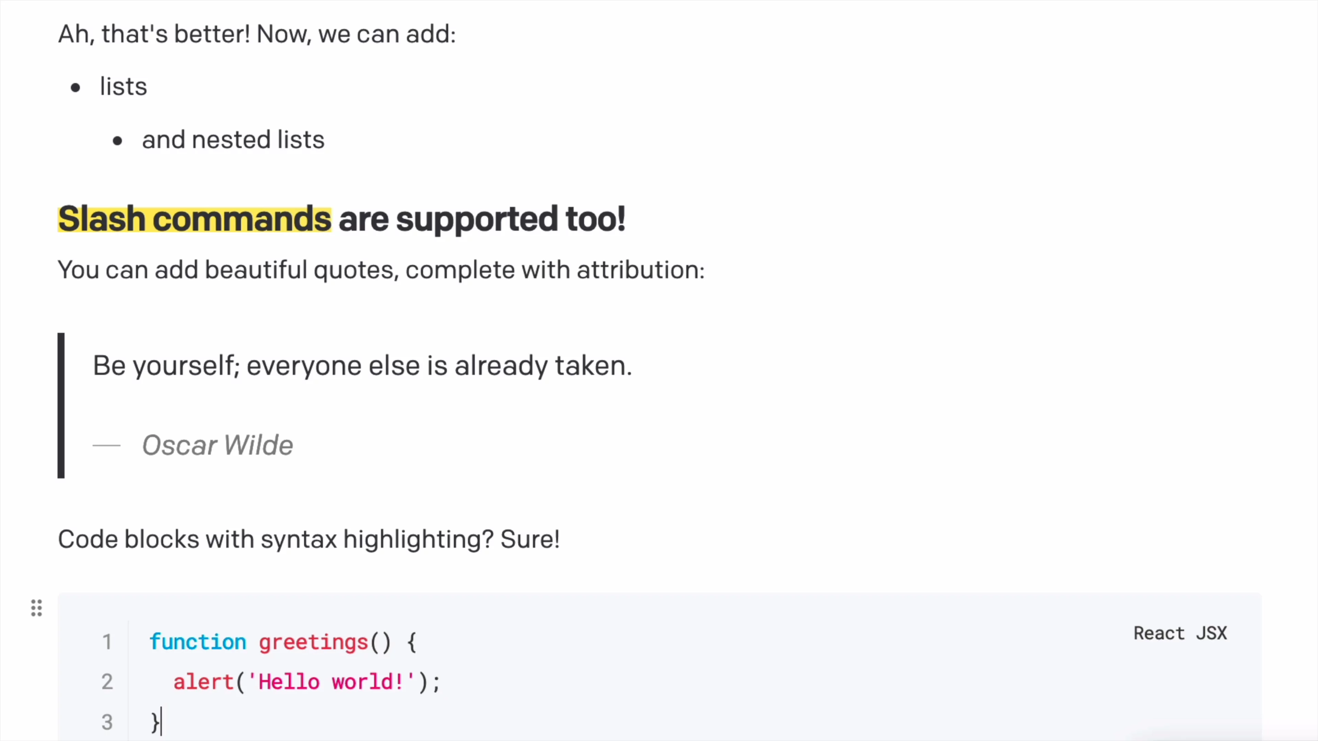Click the "greetings" function name in code

coord(313,642)
